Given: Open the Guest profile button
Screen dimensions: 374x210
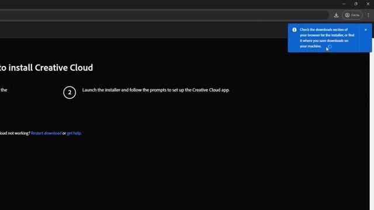Looking at the screenshot, I should (352, 15).
